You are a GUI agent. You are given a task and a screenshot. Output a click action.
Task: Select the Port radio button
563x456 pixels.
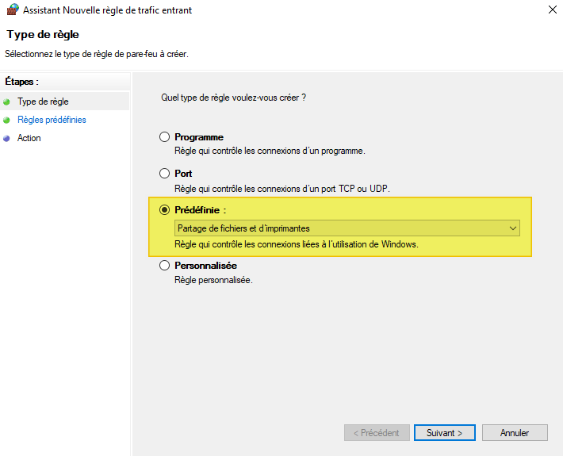165,173
